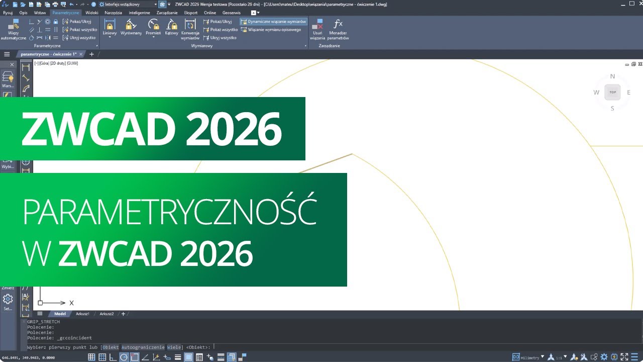Open the Wstaw ribbon tab

click(x=40, y=13)
